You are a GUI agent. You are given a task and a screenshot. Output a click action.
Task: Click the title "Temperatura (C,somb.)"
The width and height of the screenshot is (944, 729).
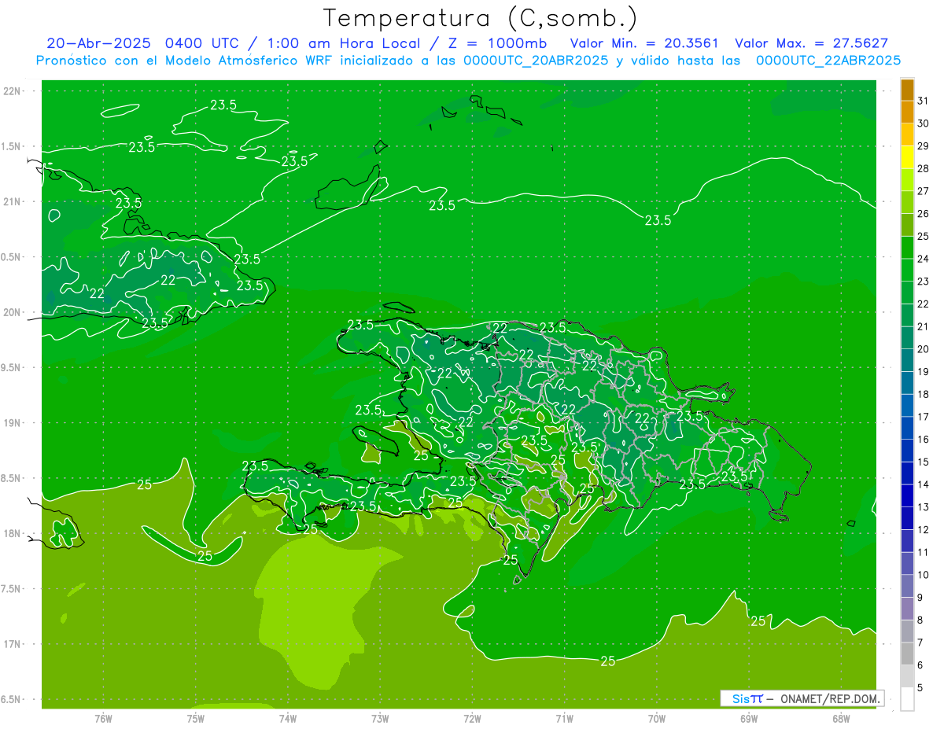click(481, 18)
